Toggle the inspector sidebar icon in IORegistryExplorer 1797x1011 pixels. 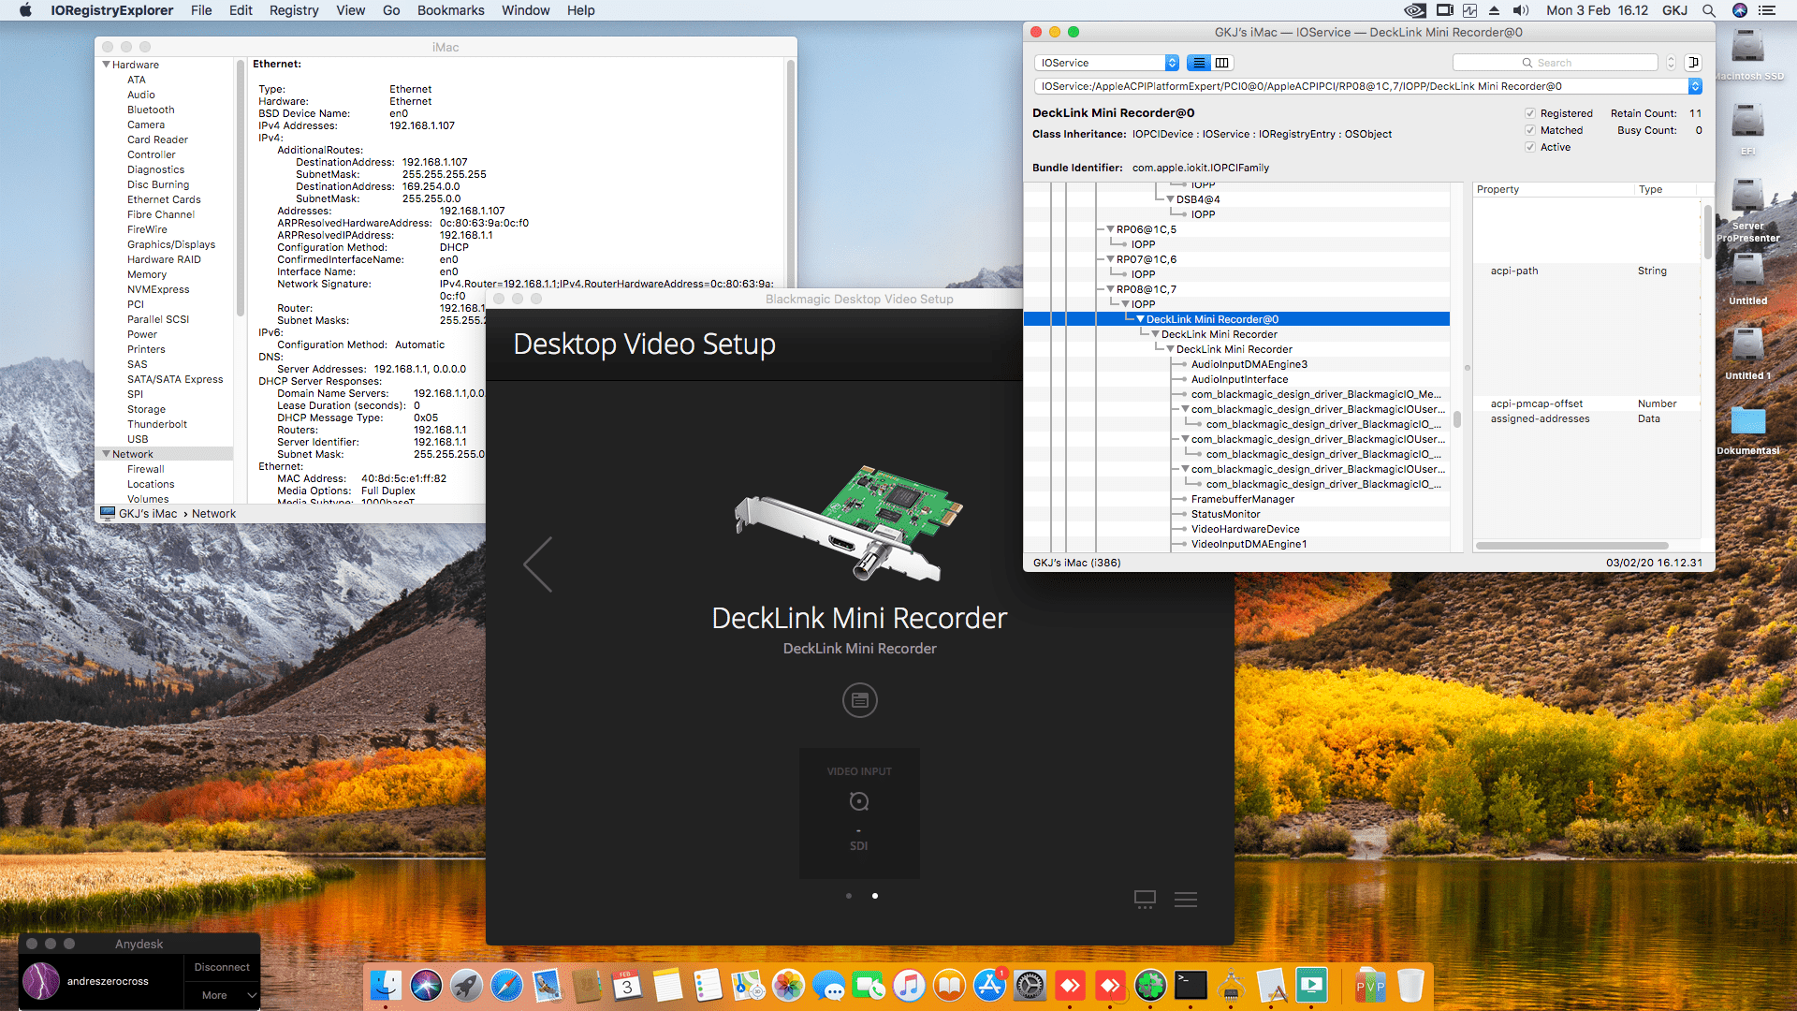click(1692, 63)
